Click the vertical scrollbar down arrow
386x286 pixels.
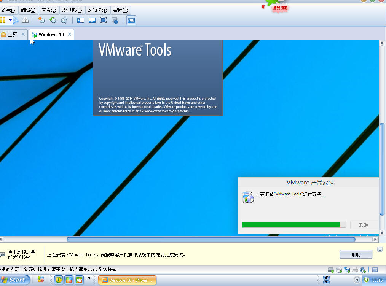coord(382,233)
